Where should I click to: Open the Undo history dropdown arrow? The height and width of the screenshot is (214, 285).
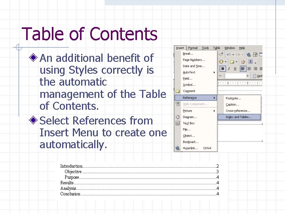(233, 55)
